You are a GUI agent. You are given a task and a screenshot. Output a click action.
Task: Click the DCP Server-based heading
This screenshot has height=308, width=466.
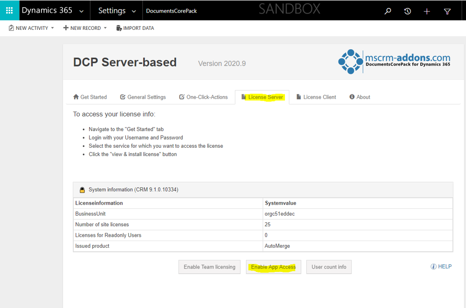tap(125, 63)
